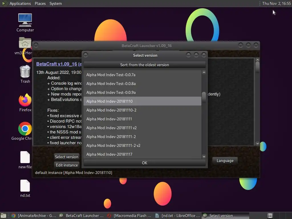Select Alpha Mod Indev-20181110 entry
This screenshot has height=219, width=292.
click(142, 101)
